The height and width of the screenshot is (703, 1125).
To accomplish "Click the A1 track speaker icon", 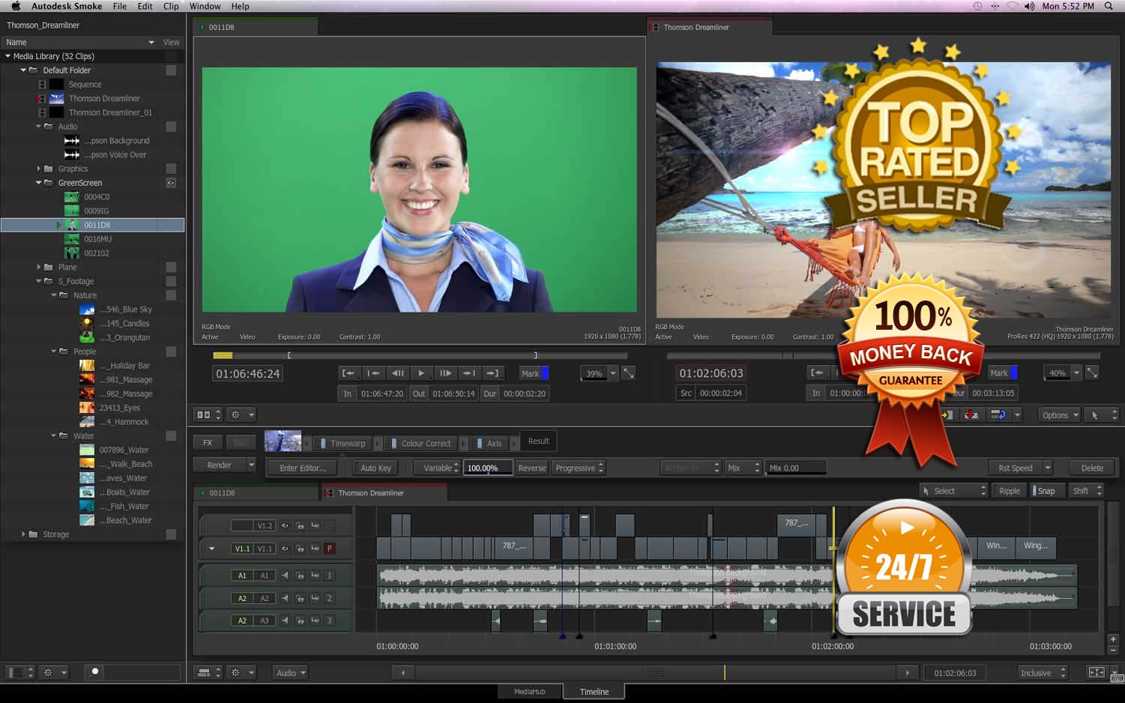I will (285, 576).
